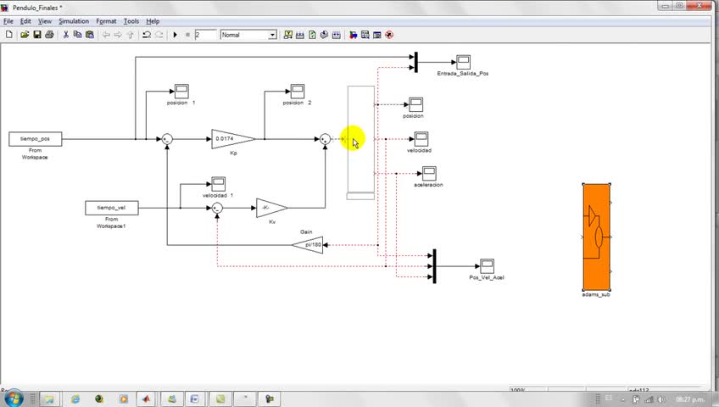Click the New model icon
This screenshot has width=719, height=407.
pos(9,35)
